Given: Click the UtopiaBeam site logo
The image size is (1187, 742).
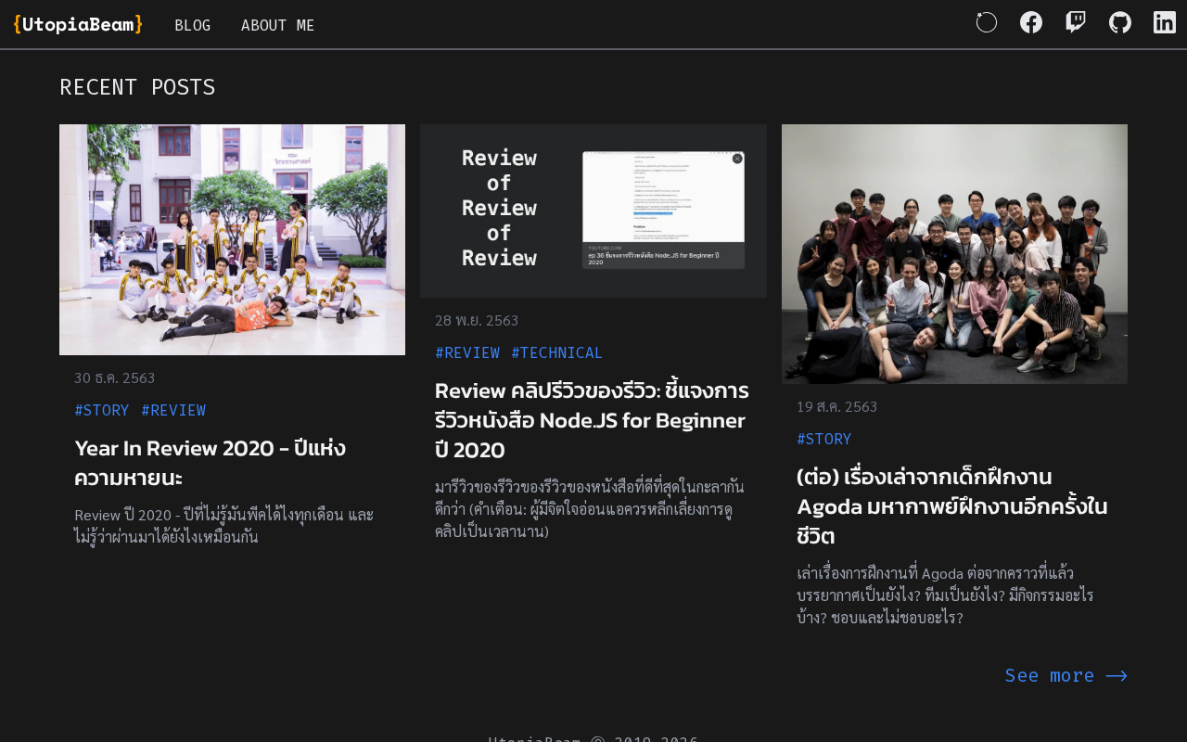Looking at the screenshot, I should coord(78,24).
